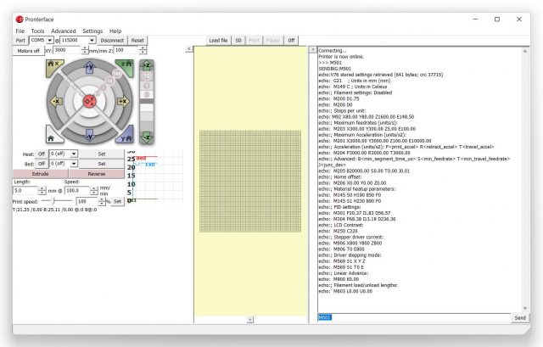Set the Heat temperature
This screenshot has height=347, width=543.
102,154
